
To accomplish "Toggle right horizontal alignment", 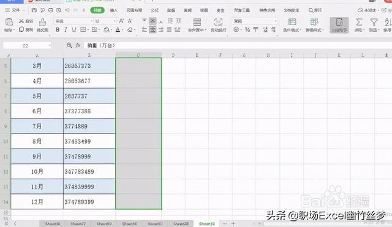I will (161, 30).
